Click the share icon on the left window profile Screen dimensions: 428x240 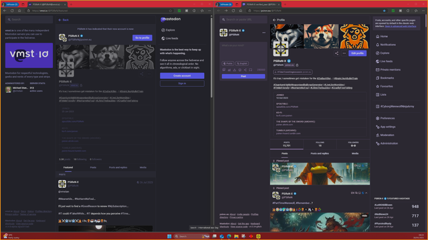tap(142, 74)
